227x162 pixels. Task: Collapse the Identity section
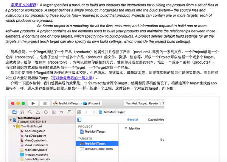[126, 128]
